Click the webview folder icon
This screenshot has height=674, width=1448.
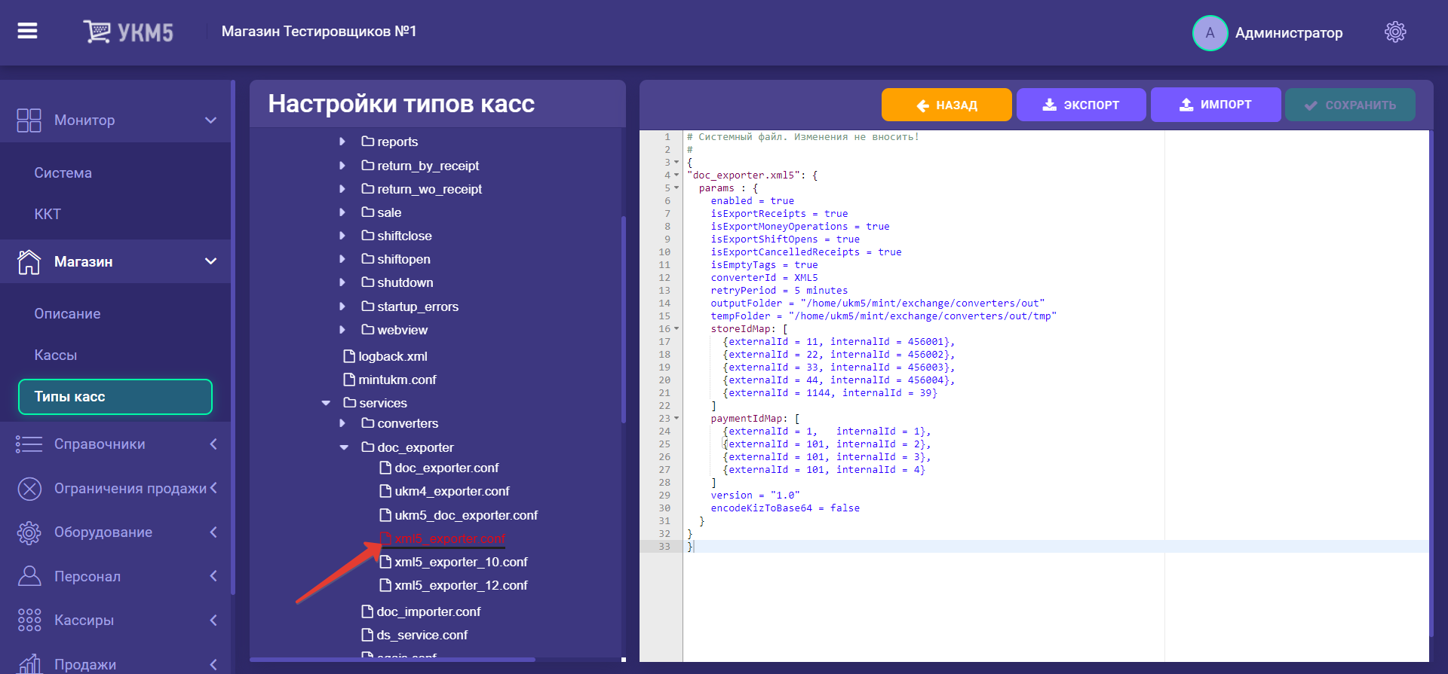click(x=368, y=329)
